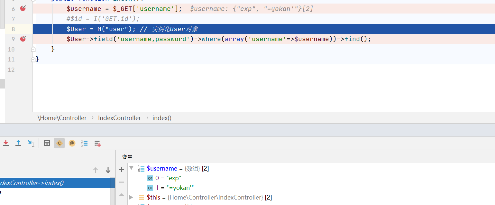
Task: Click the Step Out blue arrow icon
Action: pos(18,143)
